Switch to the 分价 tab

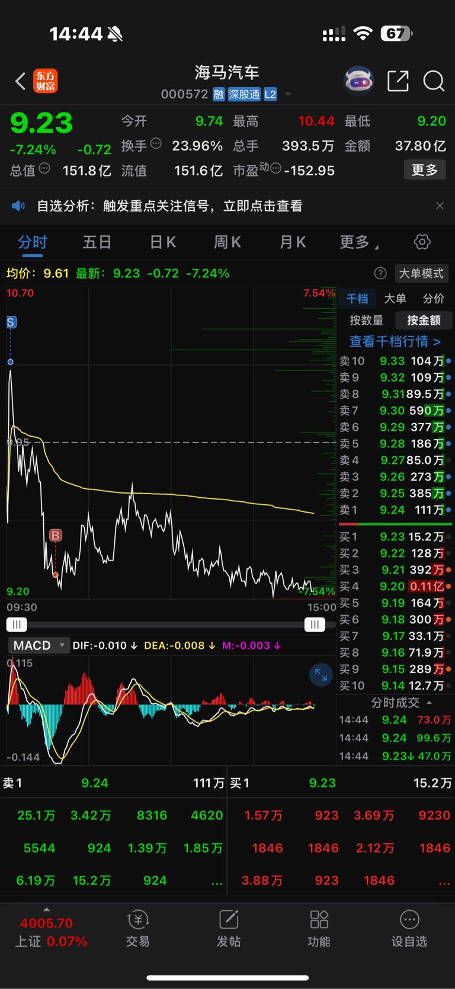tap(433, 299)
